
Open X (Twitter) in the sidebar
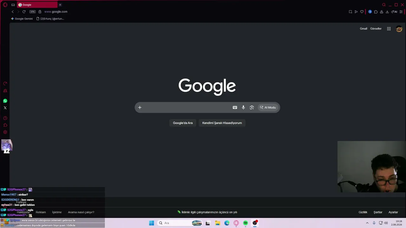click(x=5, y=108)
